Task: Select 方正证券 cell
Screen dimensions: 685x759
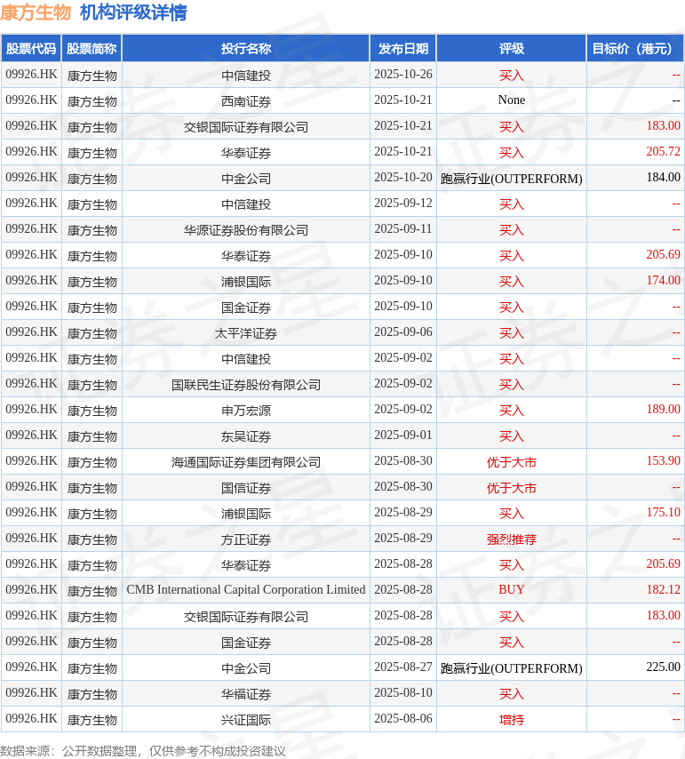Action: click(246, 539)
